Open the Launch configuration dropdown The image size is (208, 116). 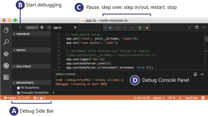click(x=32, y=27)
